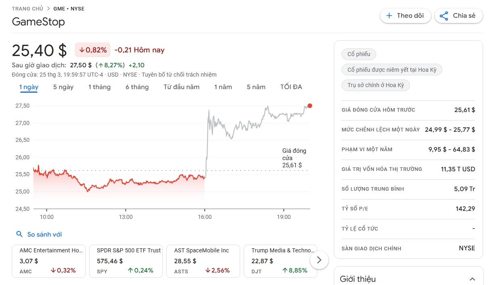Show next comparison stocks with right arrow

click(319, 260)
